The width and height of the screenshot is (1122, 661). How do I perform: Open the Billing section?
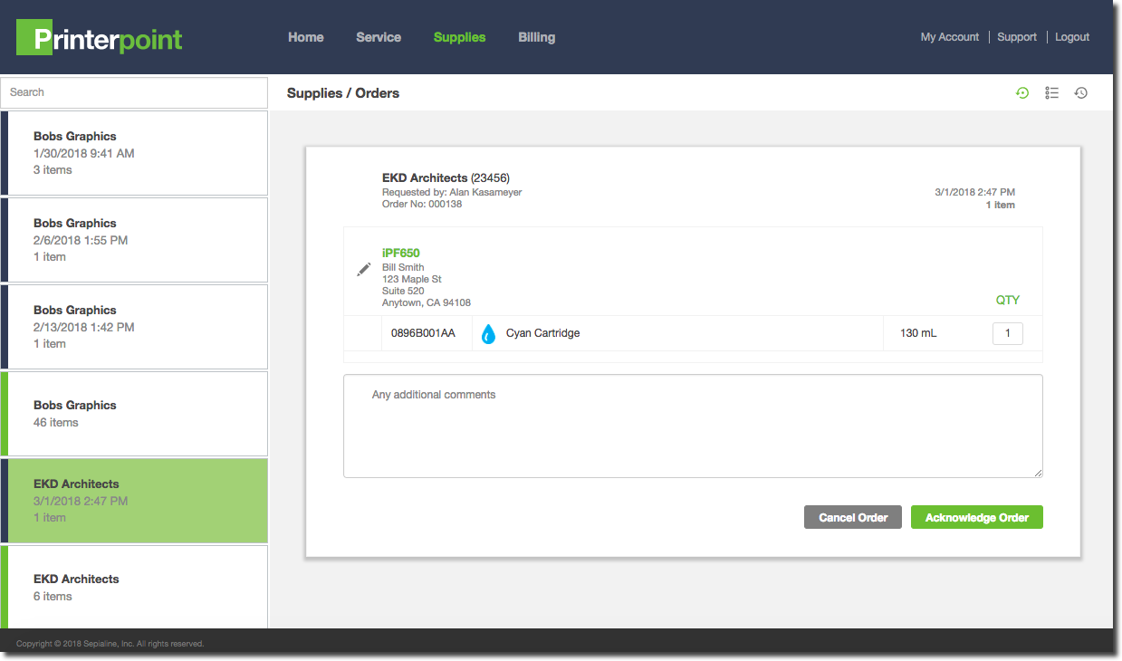[536, 37]
